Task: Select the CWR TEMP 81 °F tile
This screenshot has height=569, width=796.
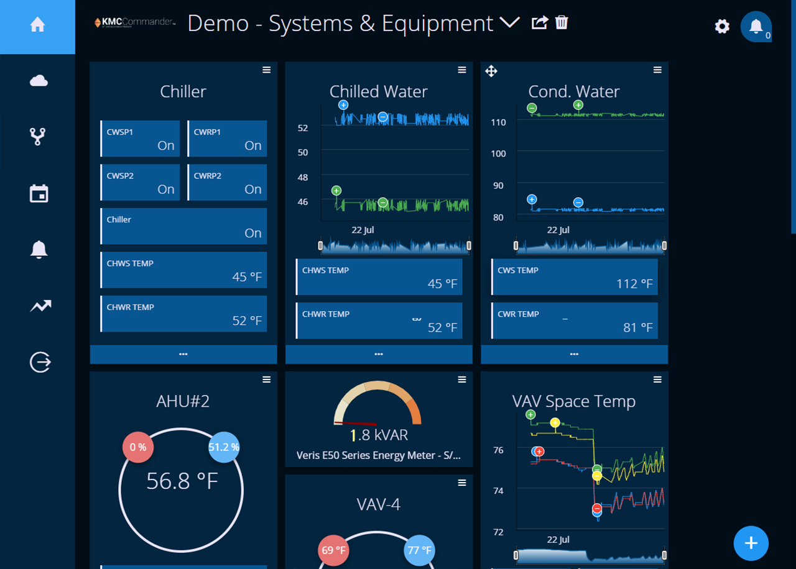Action: point(574,321)
